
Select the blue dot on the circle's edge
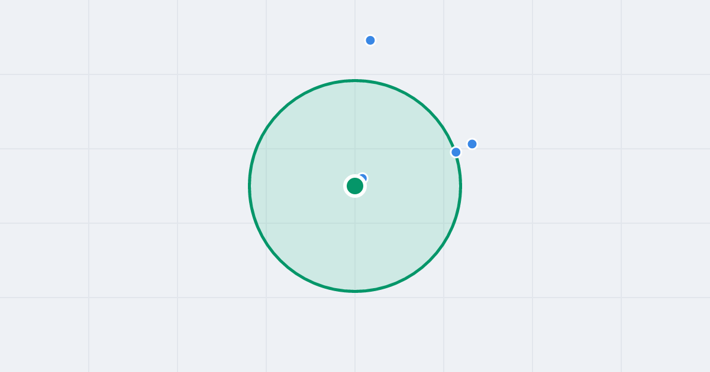(x=456, y=152)
